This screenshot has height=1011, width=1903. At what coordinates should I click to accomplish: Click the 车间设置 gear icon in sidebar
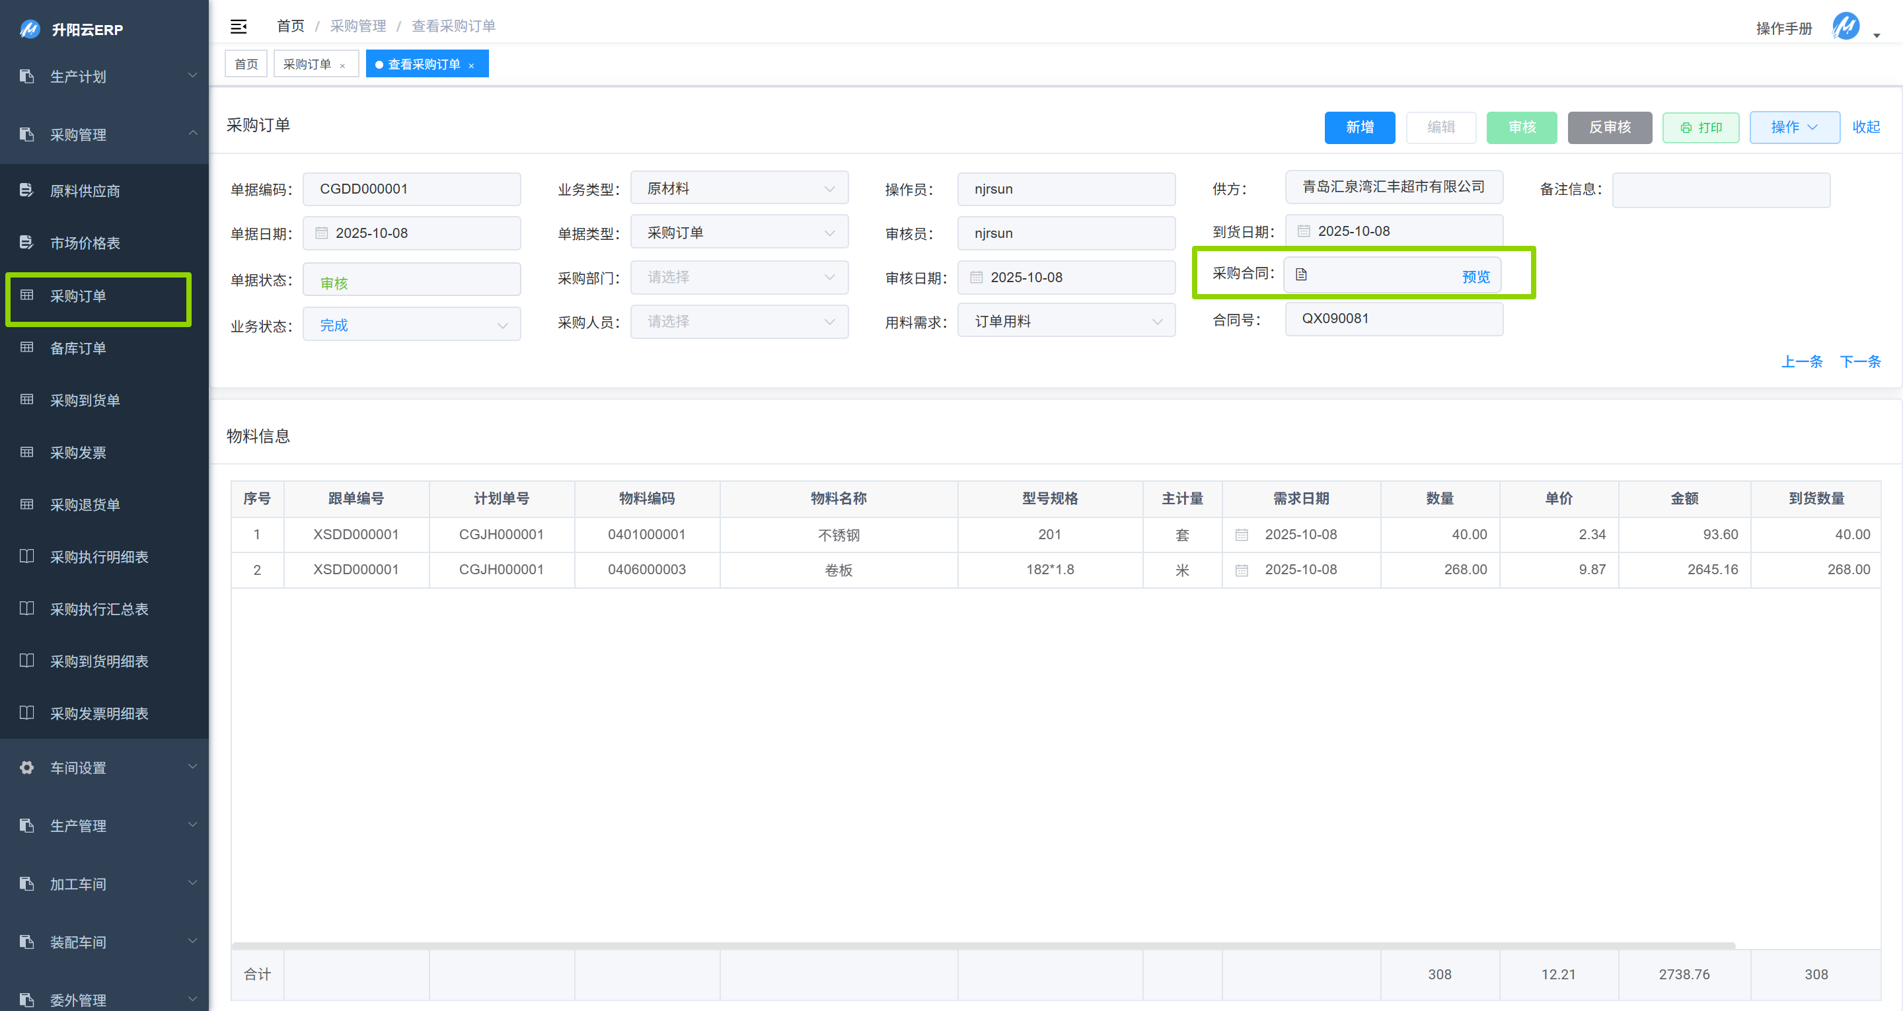[x=26, y=767]
